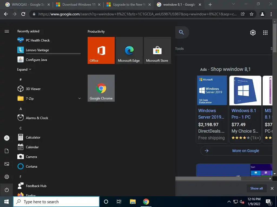Open File Explorer on taskbar
Image resolution: width=277 pixels, height=207 pixels.
tap(133, 202)
